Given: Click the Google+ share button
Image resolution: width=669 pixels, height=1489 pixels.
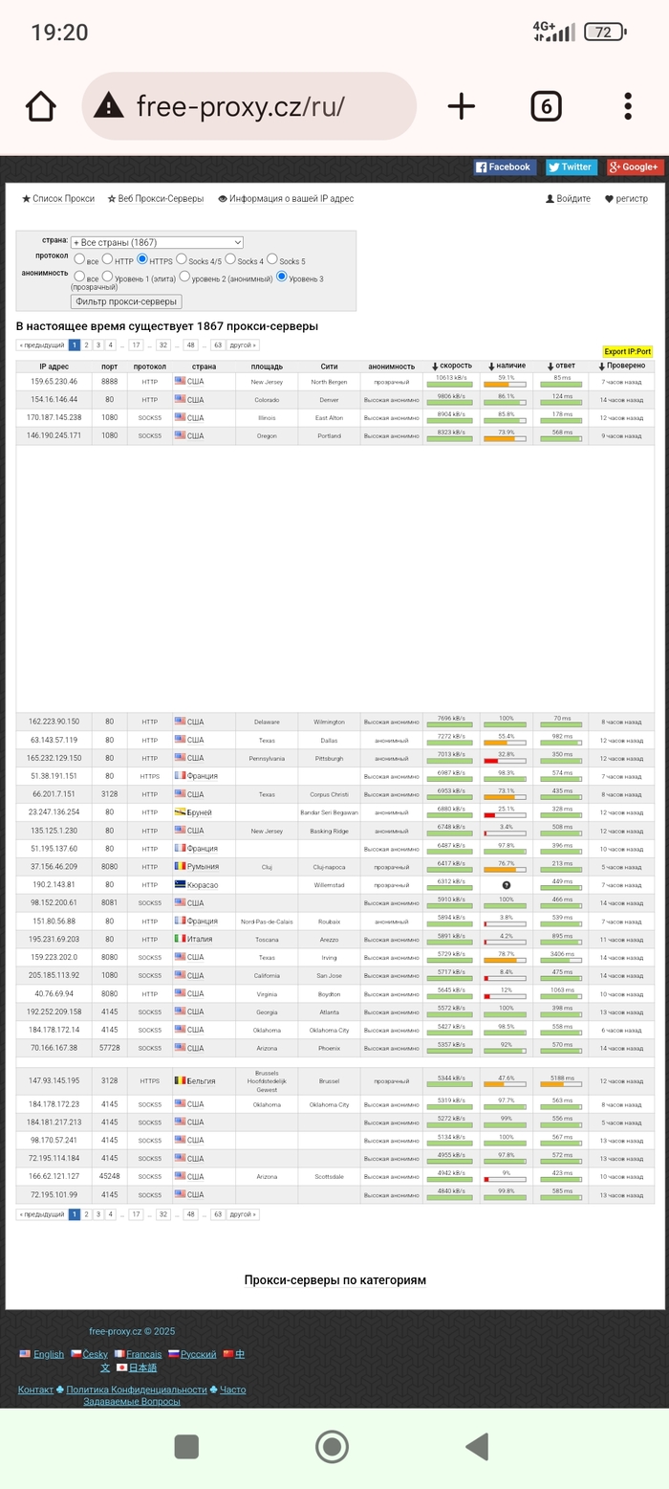Looking at the screenshot, I should click(634, 167).
